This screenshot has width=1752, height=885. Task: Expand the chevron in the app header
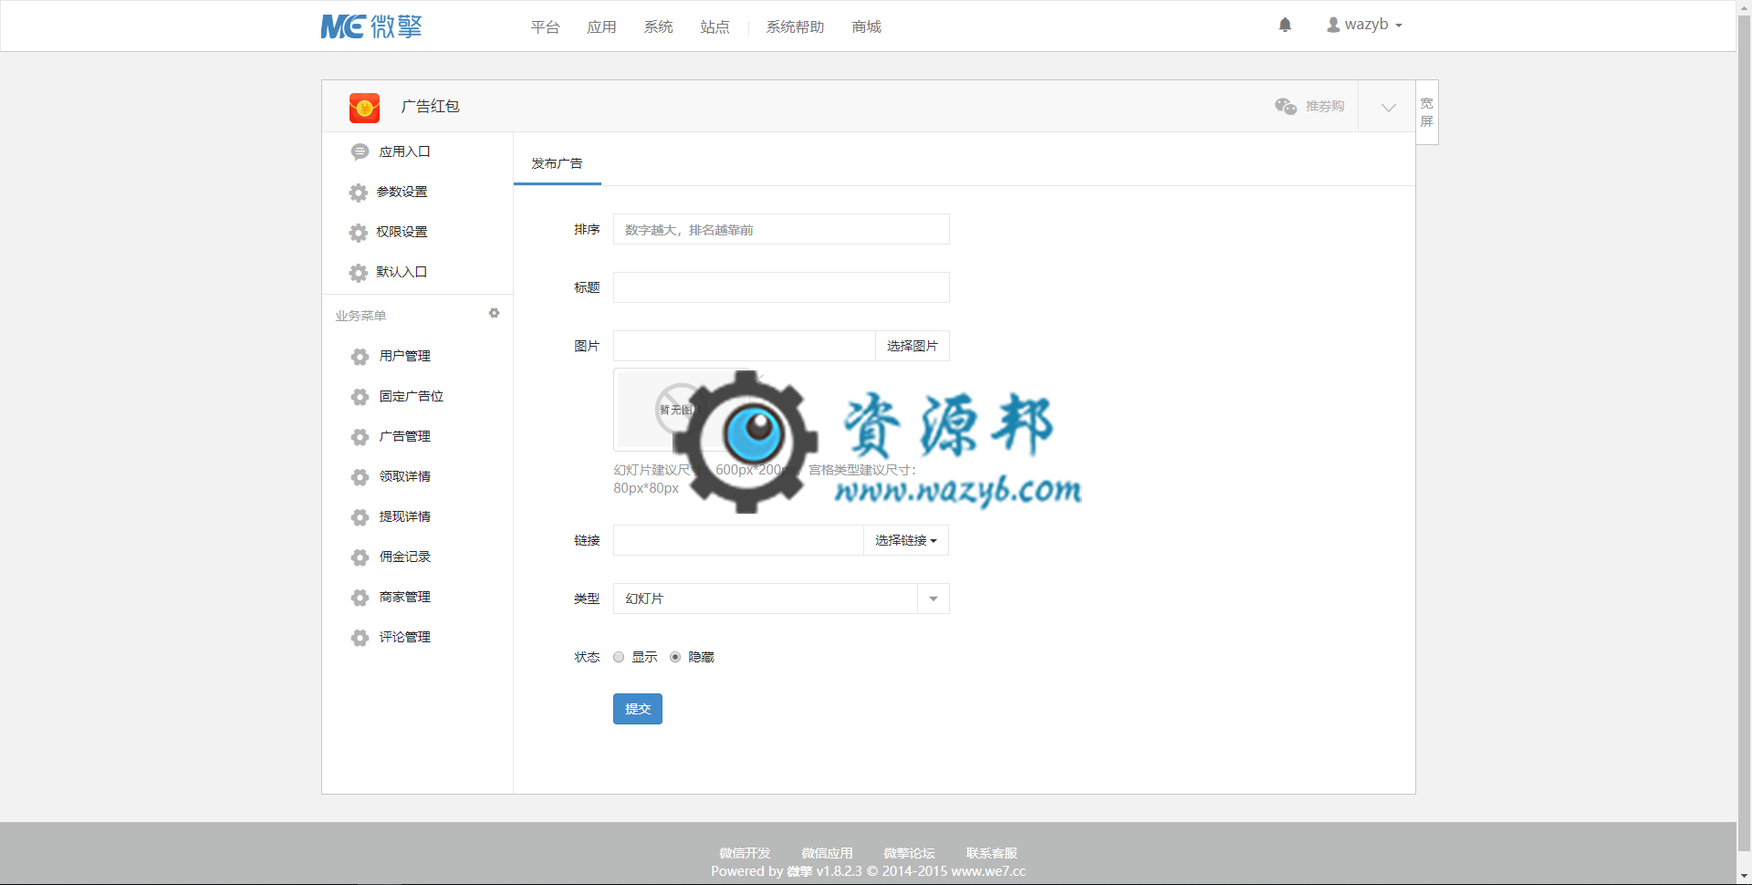point(1388,107)
